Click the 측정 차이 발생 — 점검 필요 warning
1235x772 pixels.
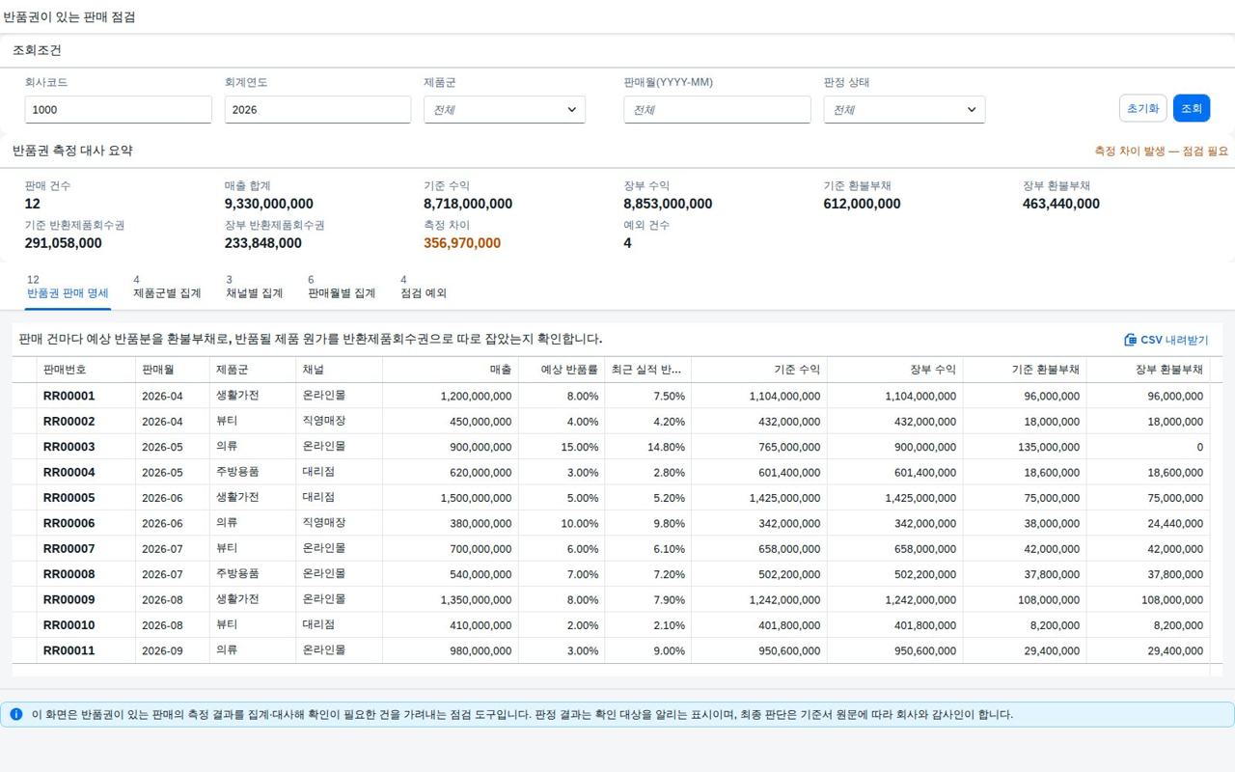click(1162, 152)
